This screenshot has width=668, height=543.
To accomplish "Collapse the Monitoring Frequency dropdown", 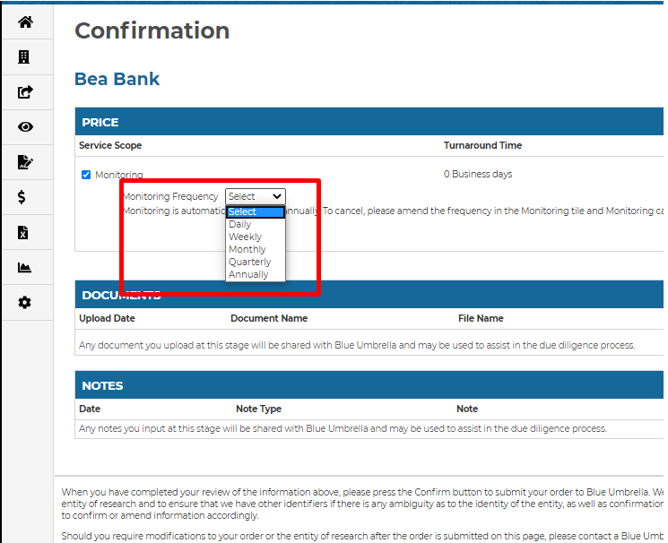I will click(x=255, y=196).
